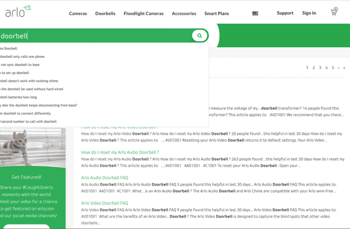The image size is (350, 229).
Task: Open the Cameras menu
Action: click(78, 13)
